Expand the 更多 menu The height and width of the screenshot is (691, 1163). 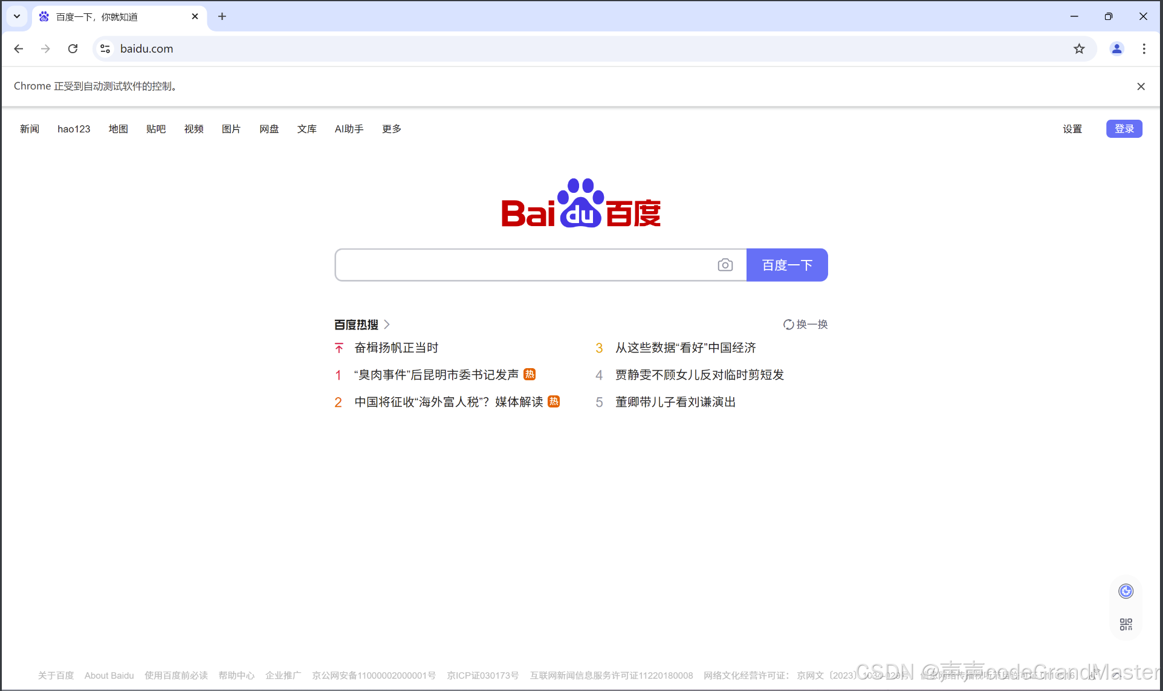point(391,129)
